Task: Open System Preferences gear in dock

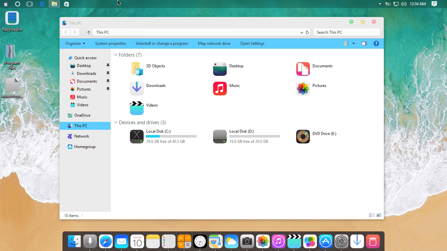Action: pyautogui.click(x=341, y=242)
